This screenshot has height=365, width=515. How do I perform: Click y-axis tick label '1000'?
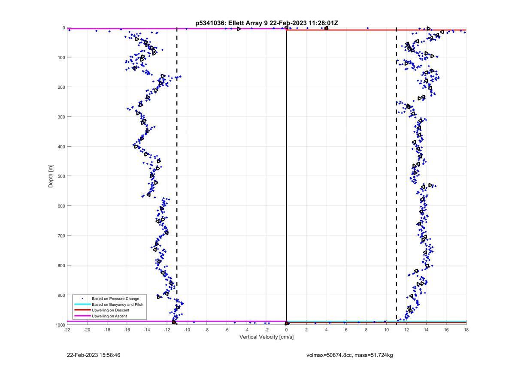60,325
